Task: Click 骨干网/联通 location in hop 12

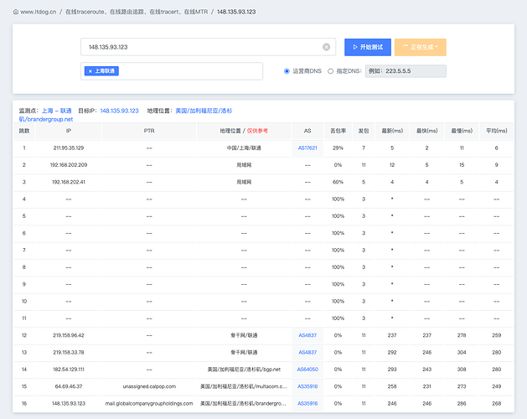Action: click(x=244, y=335)
